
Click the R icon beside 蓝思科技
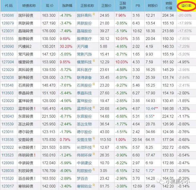coord(94,107)
